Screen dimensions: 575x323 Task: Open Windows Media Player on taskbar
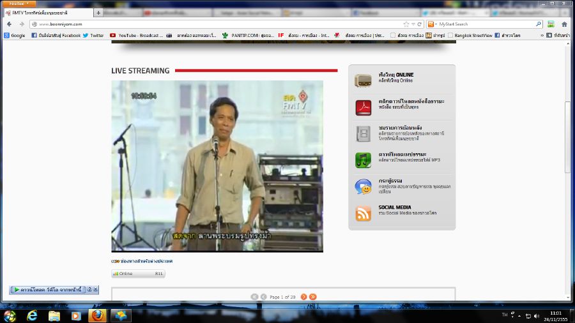coord(76,316)
